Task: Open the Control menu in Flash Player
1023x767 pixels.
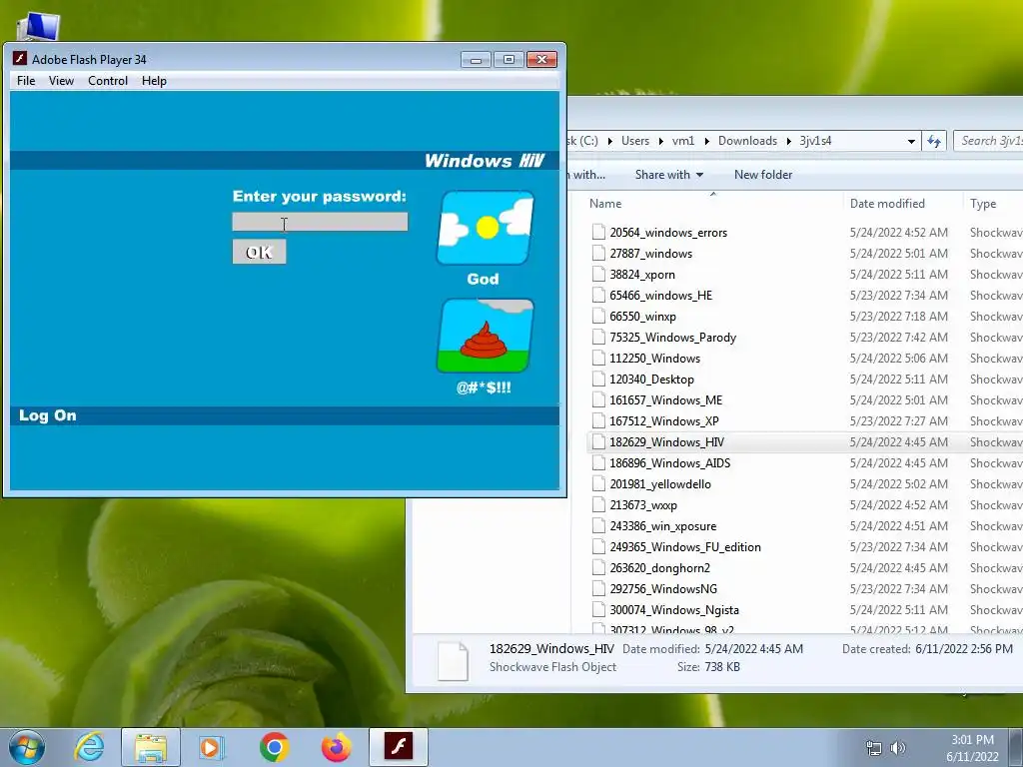Action: tap(108, 81)
